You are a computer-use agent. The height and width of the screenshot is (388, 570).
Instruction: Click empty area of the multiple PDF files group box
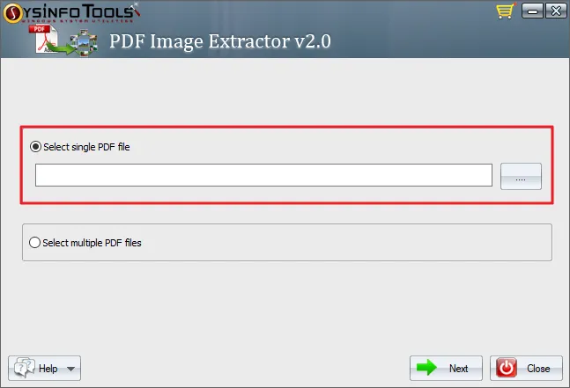tap(345, 243)
